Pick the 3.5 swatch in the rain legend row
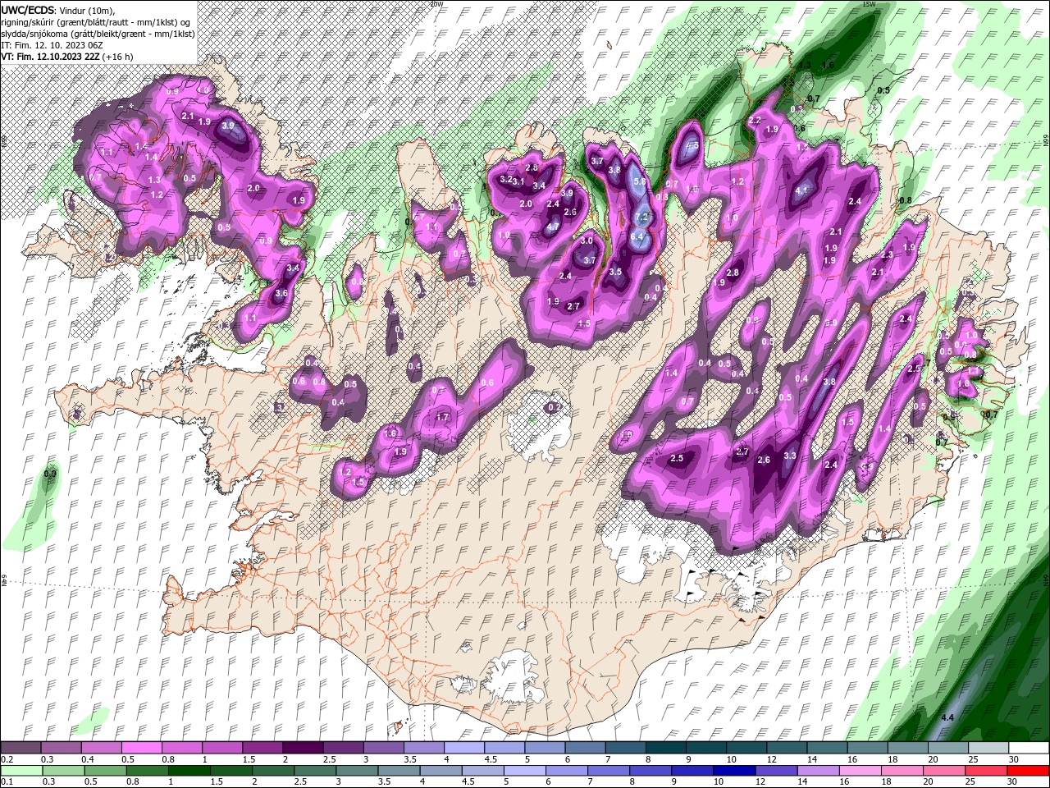The height and width of the screenshot is (788, 1050). point(399,771)
